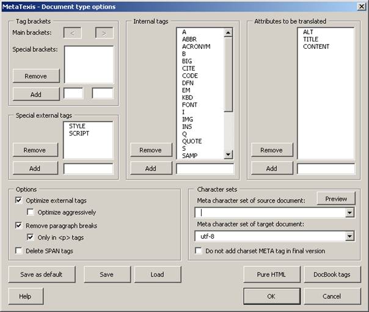Click the Special brackets list box
This screenshot has height=312, width=369.
pyautogui.click(x=89, y=65)
